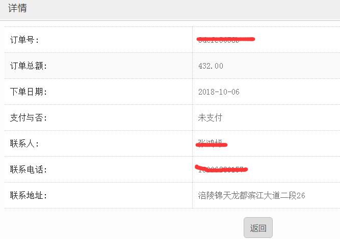The width and height of the screenshot is (340, 239).
Task: Click the redacted order number value
Action: point(225,39)
